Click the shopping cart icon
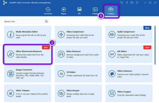 (x=122, y=3)
